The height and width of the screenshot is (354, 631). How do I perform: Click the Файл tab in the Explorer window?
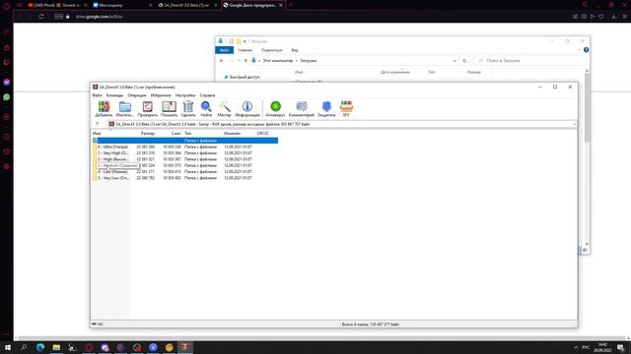click(x=224, y=50)
